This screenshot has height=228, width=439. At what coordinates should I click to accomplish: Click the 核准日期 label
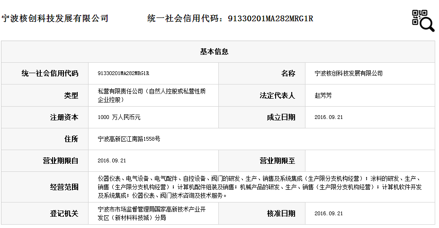click(x=281, y=213)
